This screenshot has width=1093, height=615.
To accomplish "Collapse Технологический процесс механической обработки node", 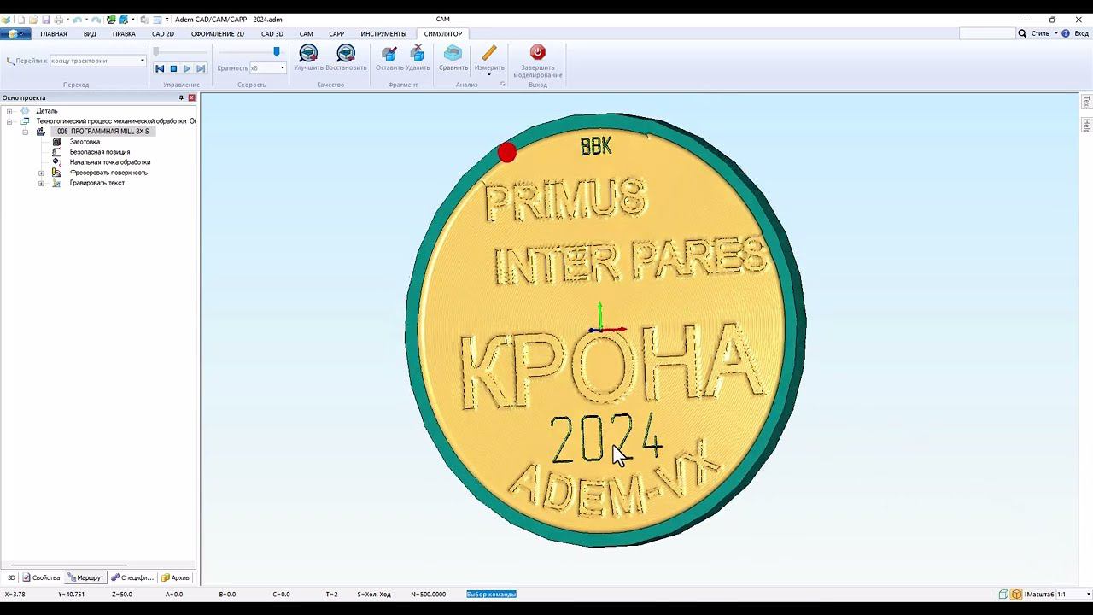I will 9,121.
